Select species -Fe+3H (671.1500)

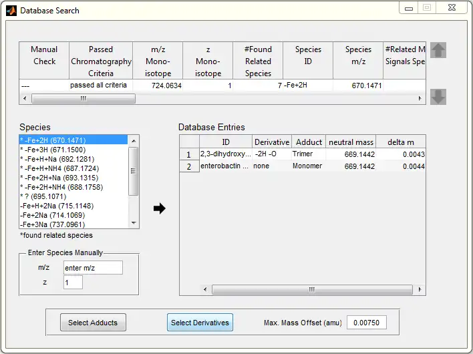pos(73,150)
